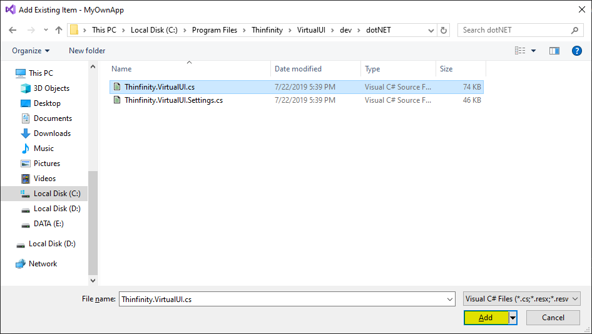Select Network in the sidebar

(x=43, y=264)
